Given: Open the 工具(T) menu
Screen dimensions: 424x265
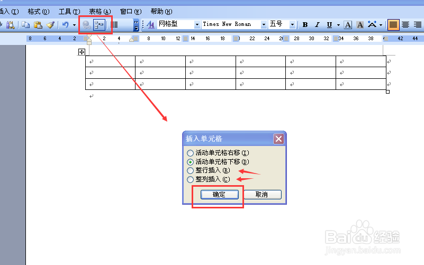Looking at the screenshot, I should pos(69,12).
